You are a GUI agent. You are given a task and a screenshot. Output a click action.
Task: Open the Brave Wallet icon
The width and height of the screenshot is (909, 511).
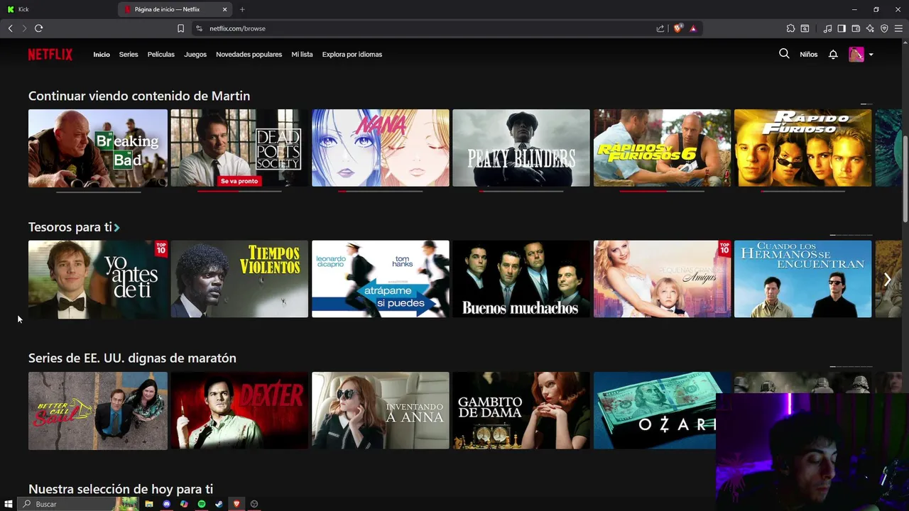pyautogui.click(x=856, y=28)
